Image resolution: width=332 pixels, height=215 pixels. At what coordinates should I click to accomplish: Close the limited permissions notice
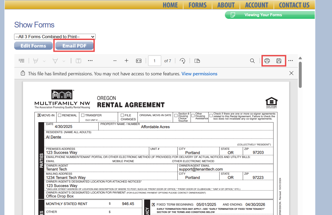tap(291, 73)
